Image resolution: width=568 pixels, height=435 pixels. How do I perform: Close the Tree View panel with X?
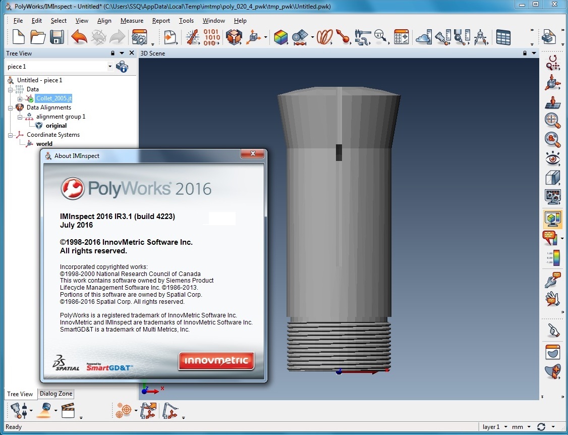[132, 53]
